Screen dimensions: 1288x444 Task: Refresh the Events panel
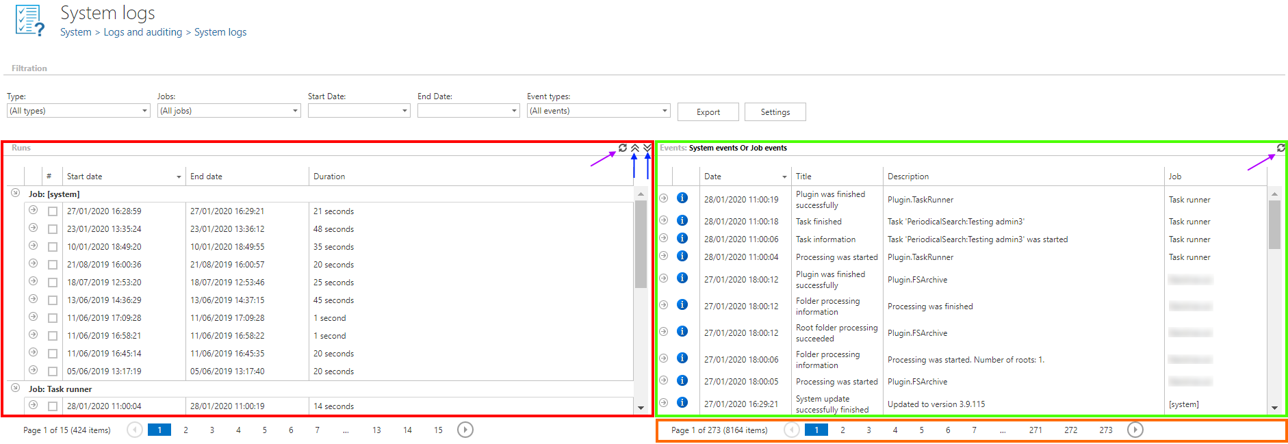pyautogui.click(x=1280, y=148)
